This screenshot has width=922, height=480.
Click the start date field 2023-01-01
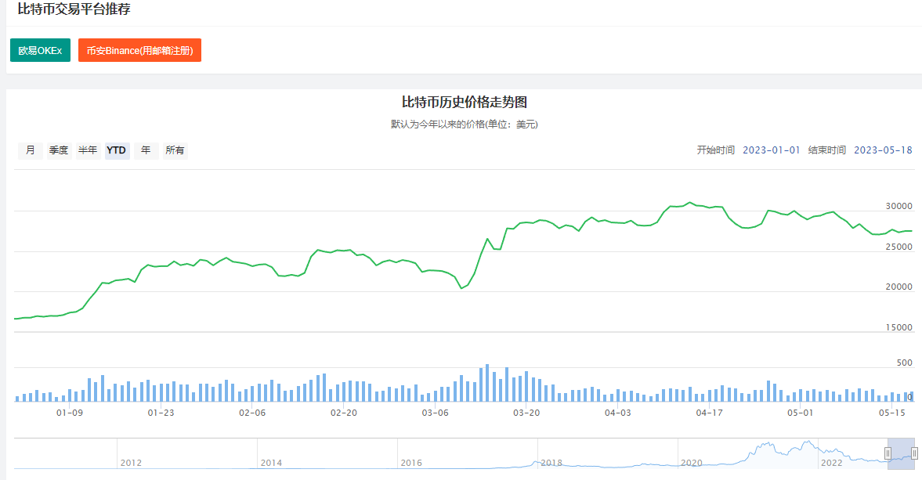point(771,150)
